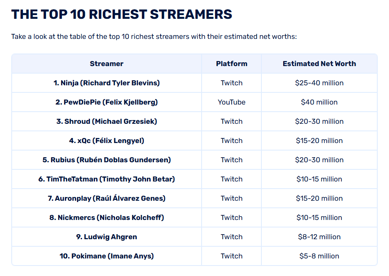Select the $8-12 million net worth cell
389x276 pixels.
(319, 237)
